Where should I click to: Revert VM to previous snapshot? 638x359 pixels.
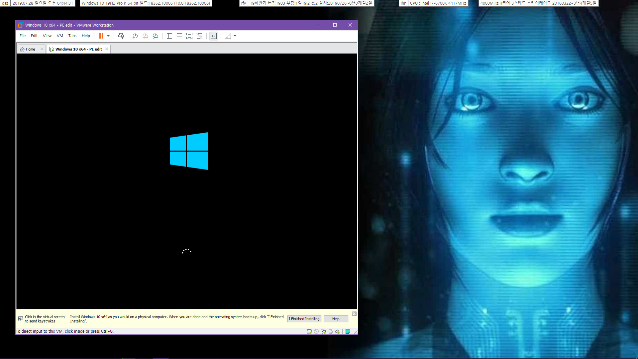145,36
